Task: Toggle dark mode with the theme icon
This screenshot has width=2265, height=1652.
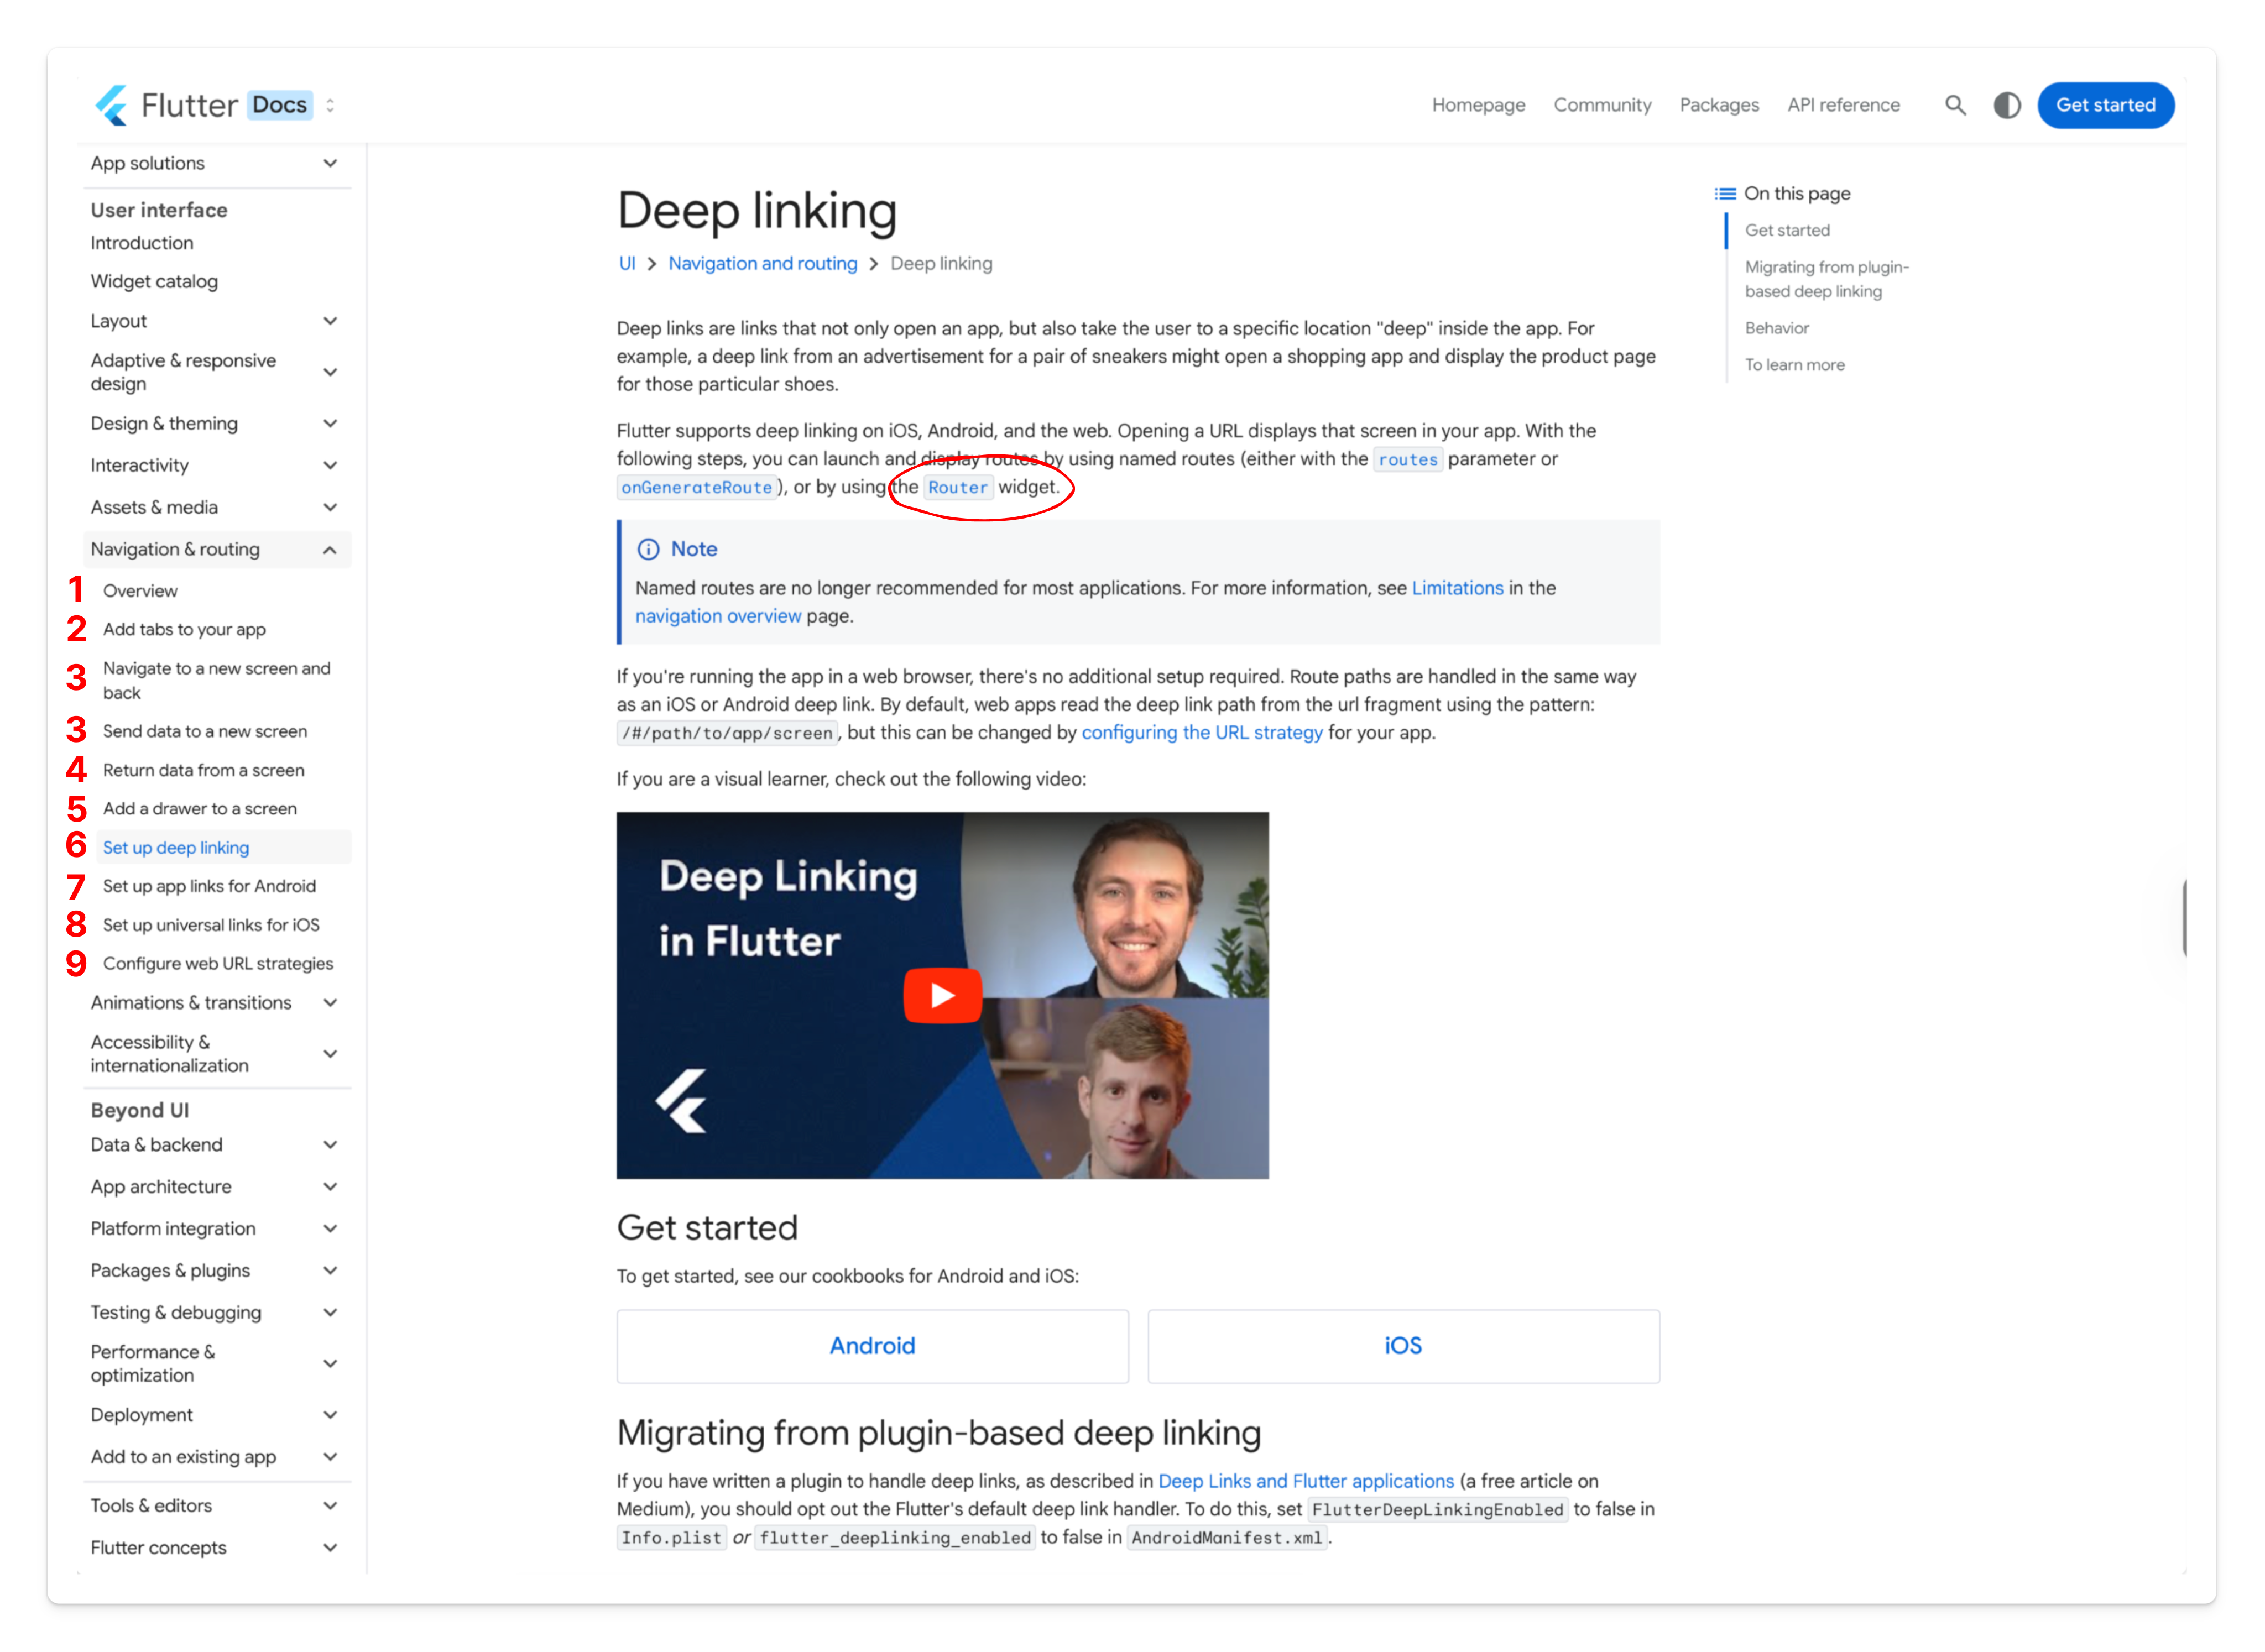Action: pyautogui.click(x=2006, y=105)
